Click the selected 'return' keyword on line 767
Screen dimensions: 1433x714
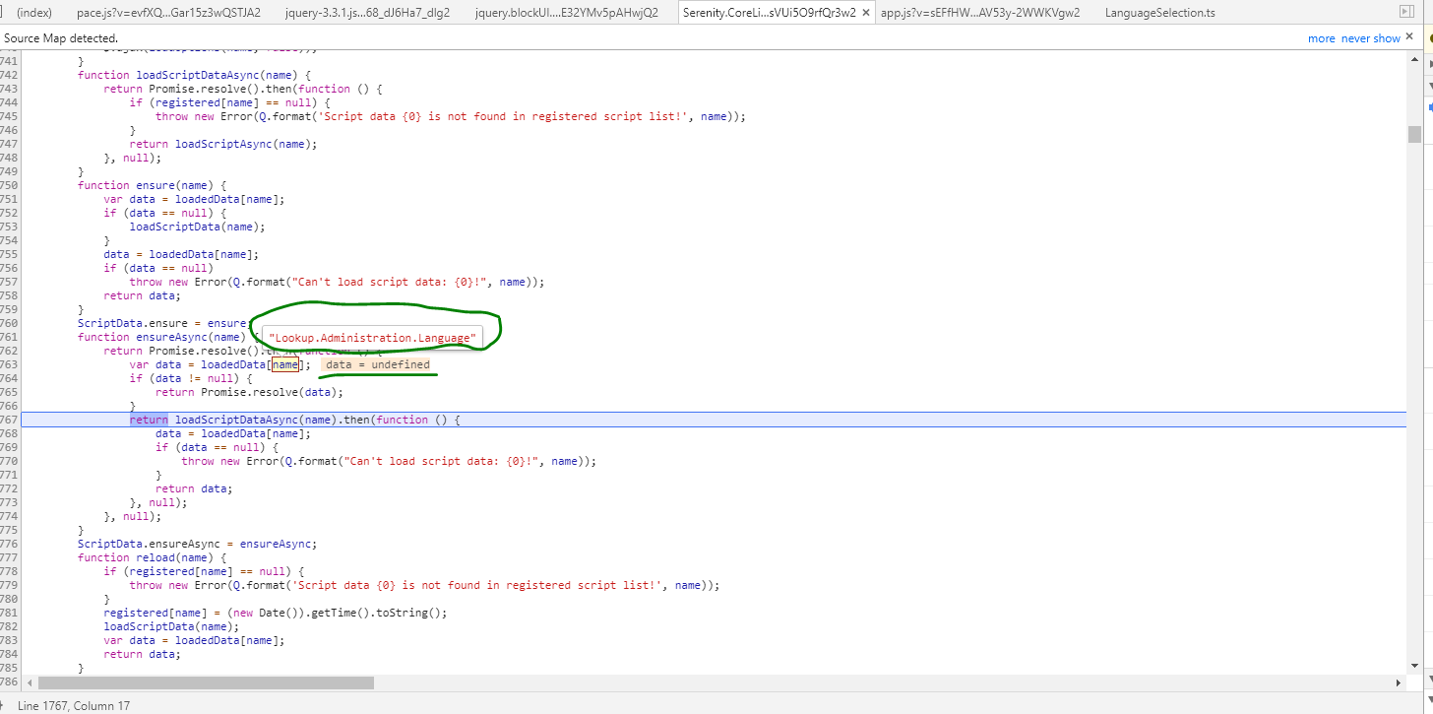point(149,420)
